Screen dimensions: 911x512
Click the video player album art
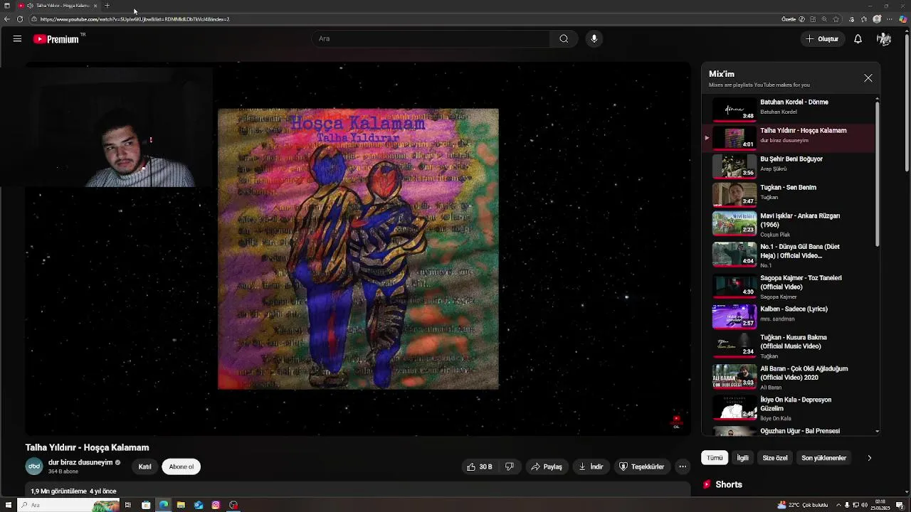click(x=358, y=249)
